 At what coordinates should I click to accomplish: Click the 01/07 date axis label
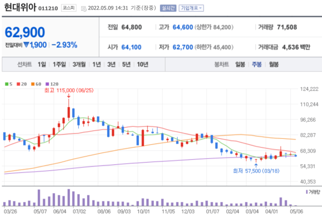pos(213,211)
